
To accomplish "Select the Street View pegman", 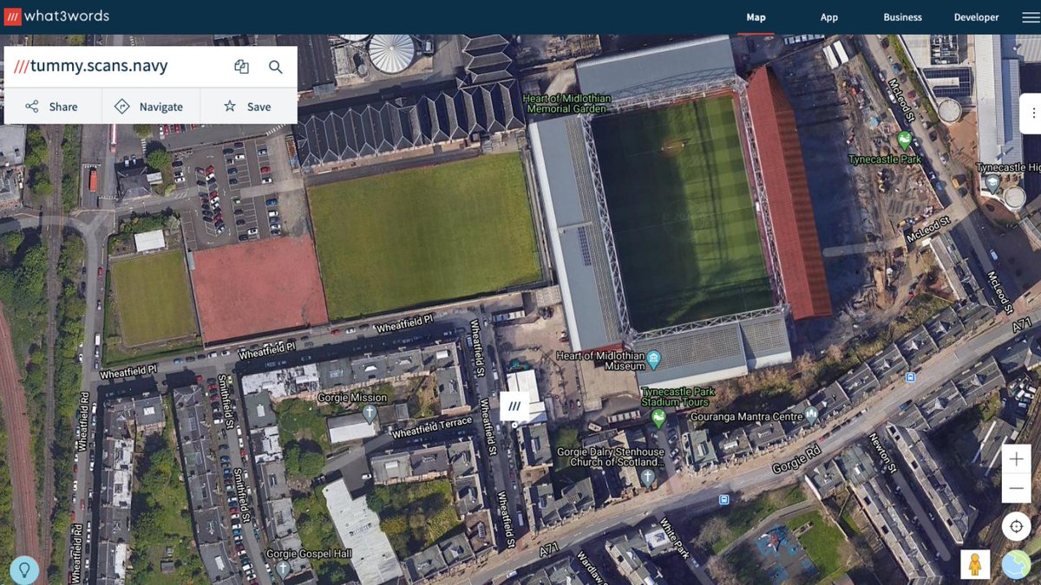I will [975, 564].
